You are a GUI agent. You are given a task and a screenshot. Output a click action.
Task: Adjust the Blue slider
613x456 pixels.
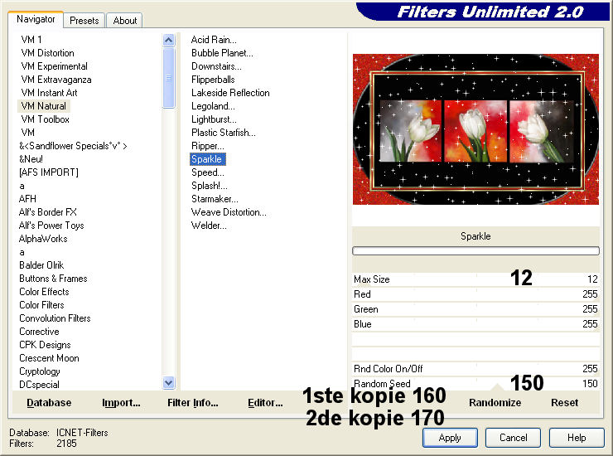475,323
